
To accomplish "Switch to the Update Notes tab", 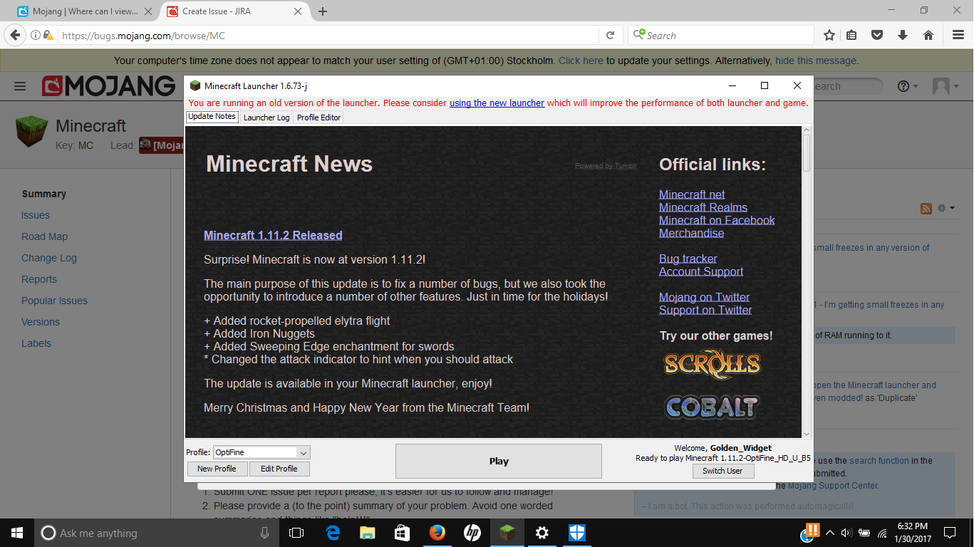I will pos(212,117).
